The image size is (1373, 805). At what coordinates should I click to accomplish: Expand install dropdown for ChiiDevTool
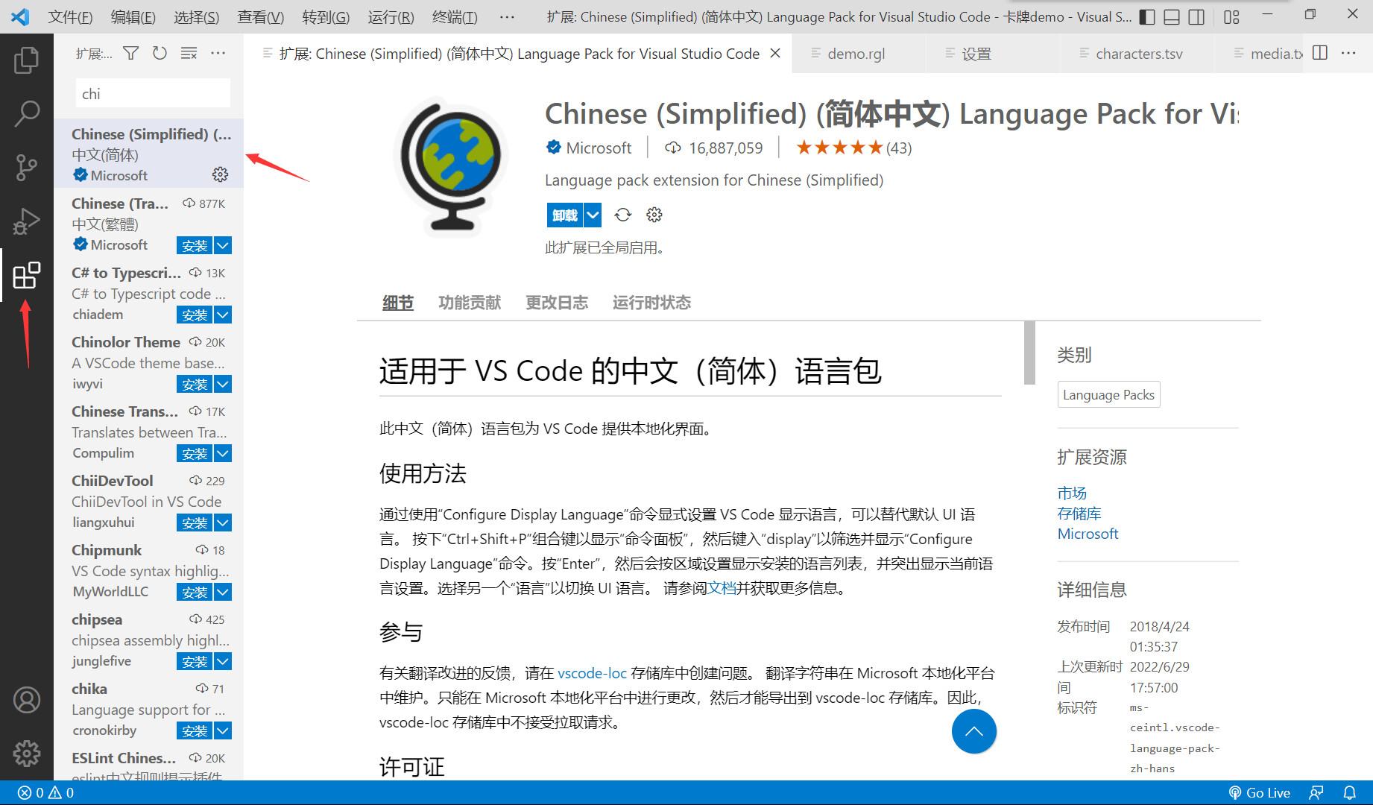tap(223, 523)
